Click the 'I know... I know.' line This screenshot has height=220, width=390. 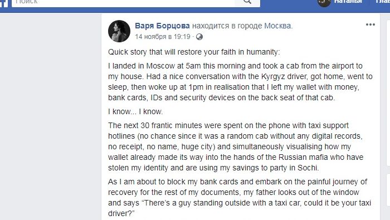point(135,111)
